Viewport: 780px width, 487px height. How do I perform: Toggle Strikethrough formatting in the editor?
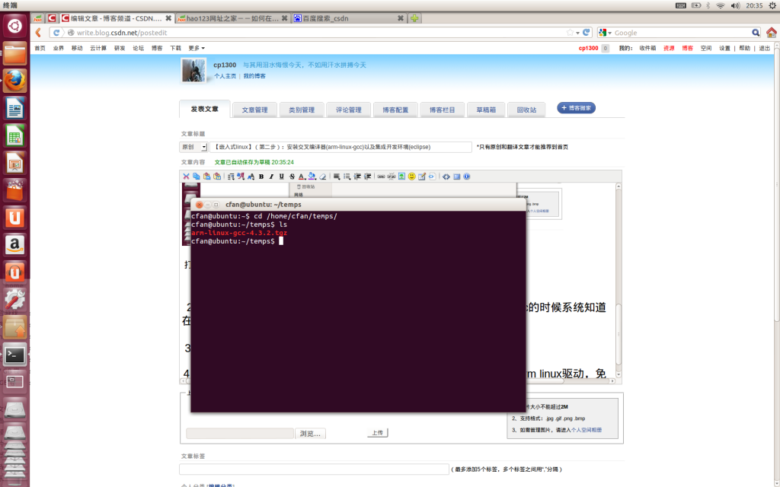(292, 177)
